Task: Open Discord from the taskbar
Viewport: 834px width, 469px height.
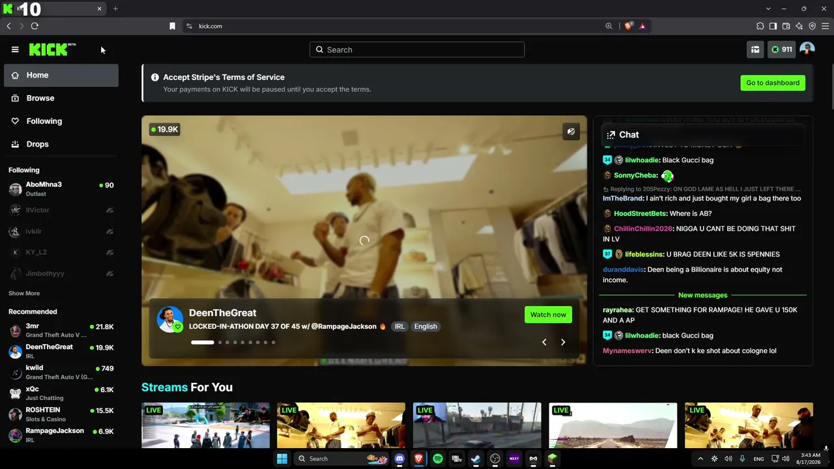Action: pos(399,459)
